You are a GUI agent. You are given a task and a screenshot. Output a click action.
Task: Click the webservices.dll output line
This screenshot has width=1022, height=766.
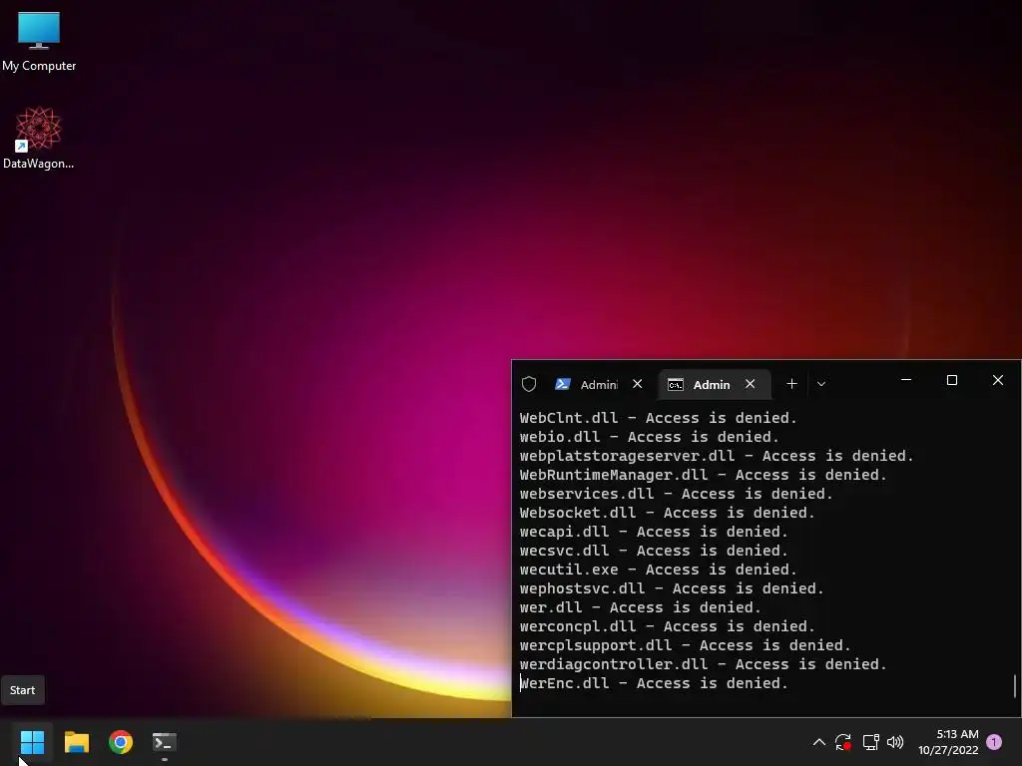tap(677, 494)
